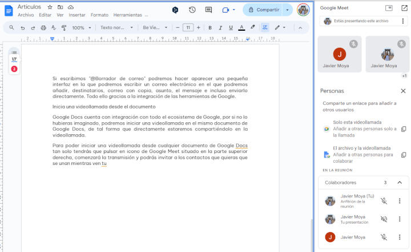Open options for Javier Moya with J avatar
This screenshot has height=252, width=411.
tap(400, 237)
